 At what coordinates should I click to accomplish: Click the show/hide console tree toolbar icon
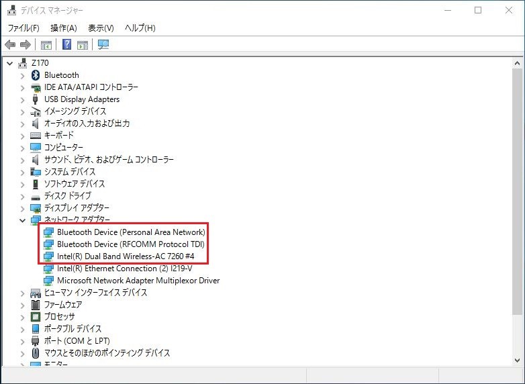coord(46,44)
